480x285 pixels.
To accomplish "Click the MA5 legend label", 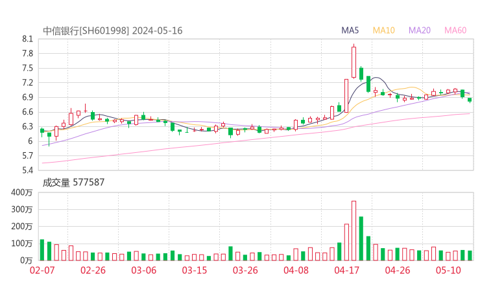I will [350, 30].
